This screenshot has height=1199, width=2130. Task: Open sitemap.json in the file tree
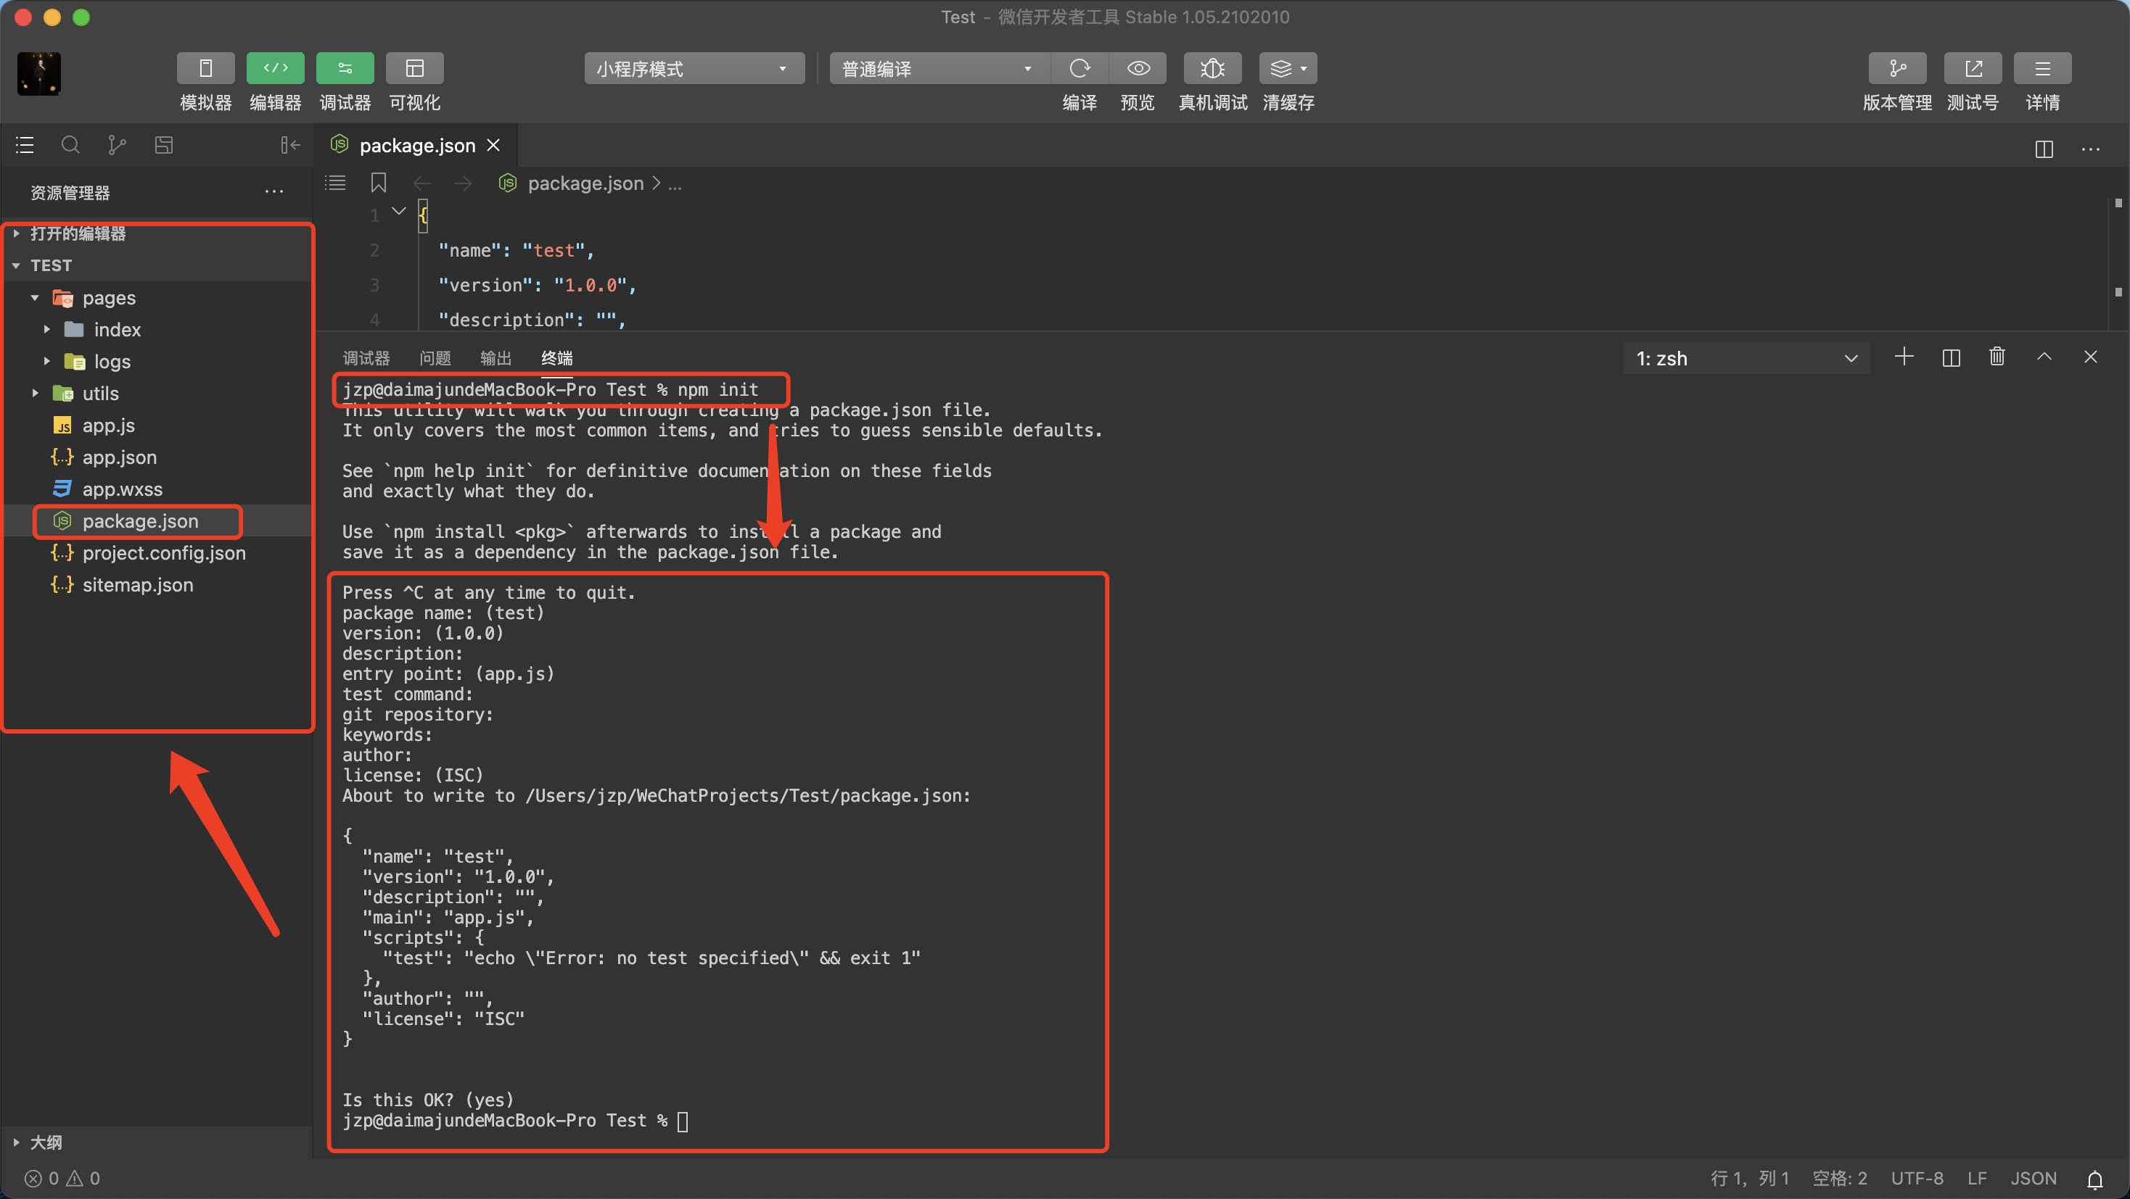point(157,585)
